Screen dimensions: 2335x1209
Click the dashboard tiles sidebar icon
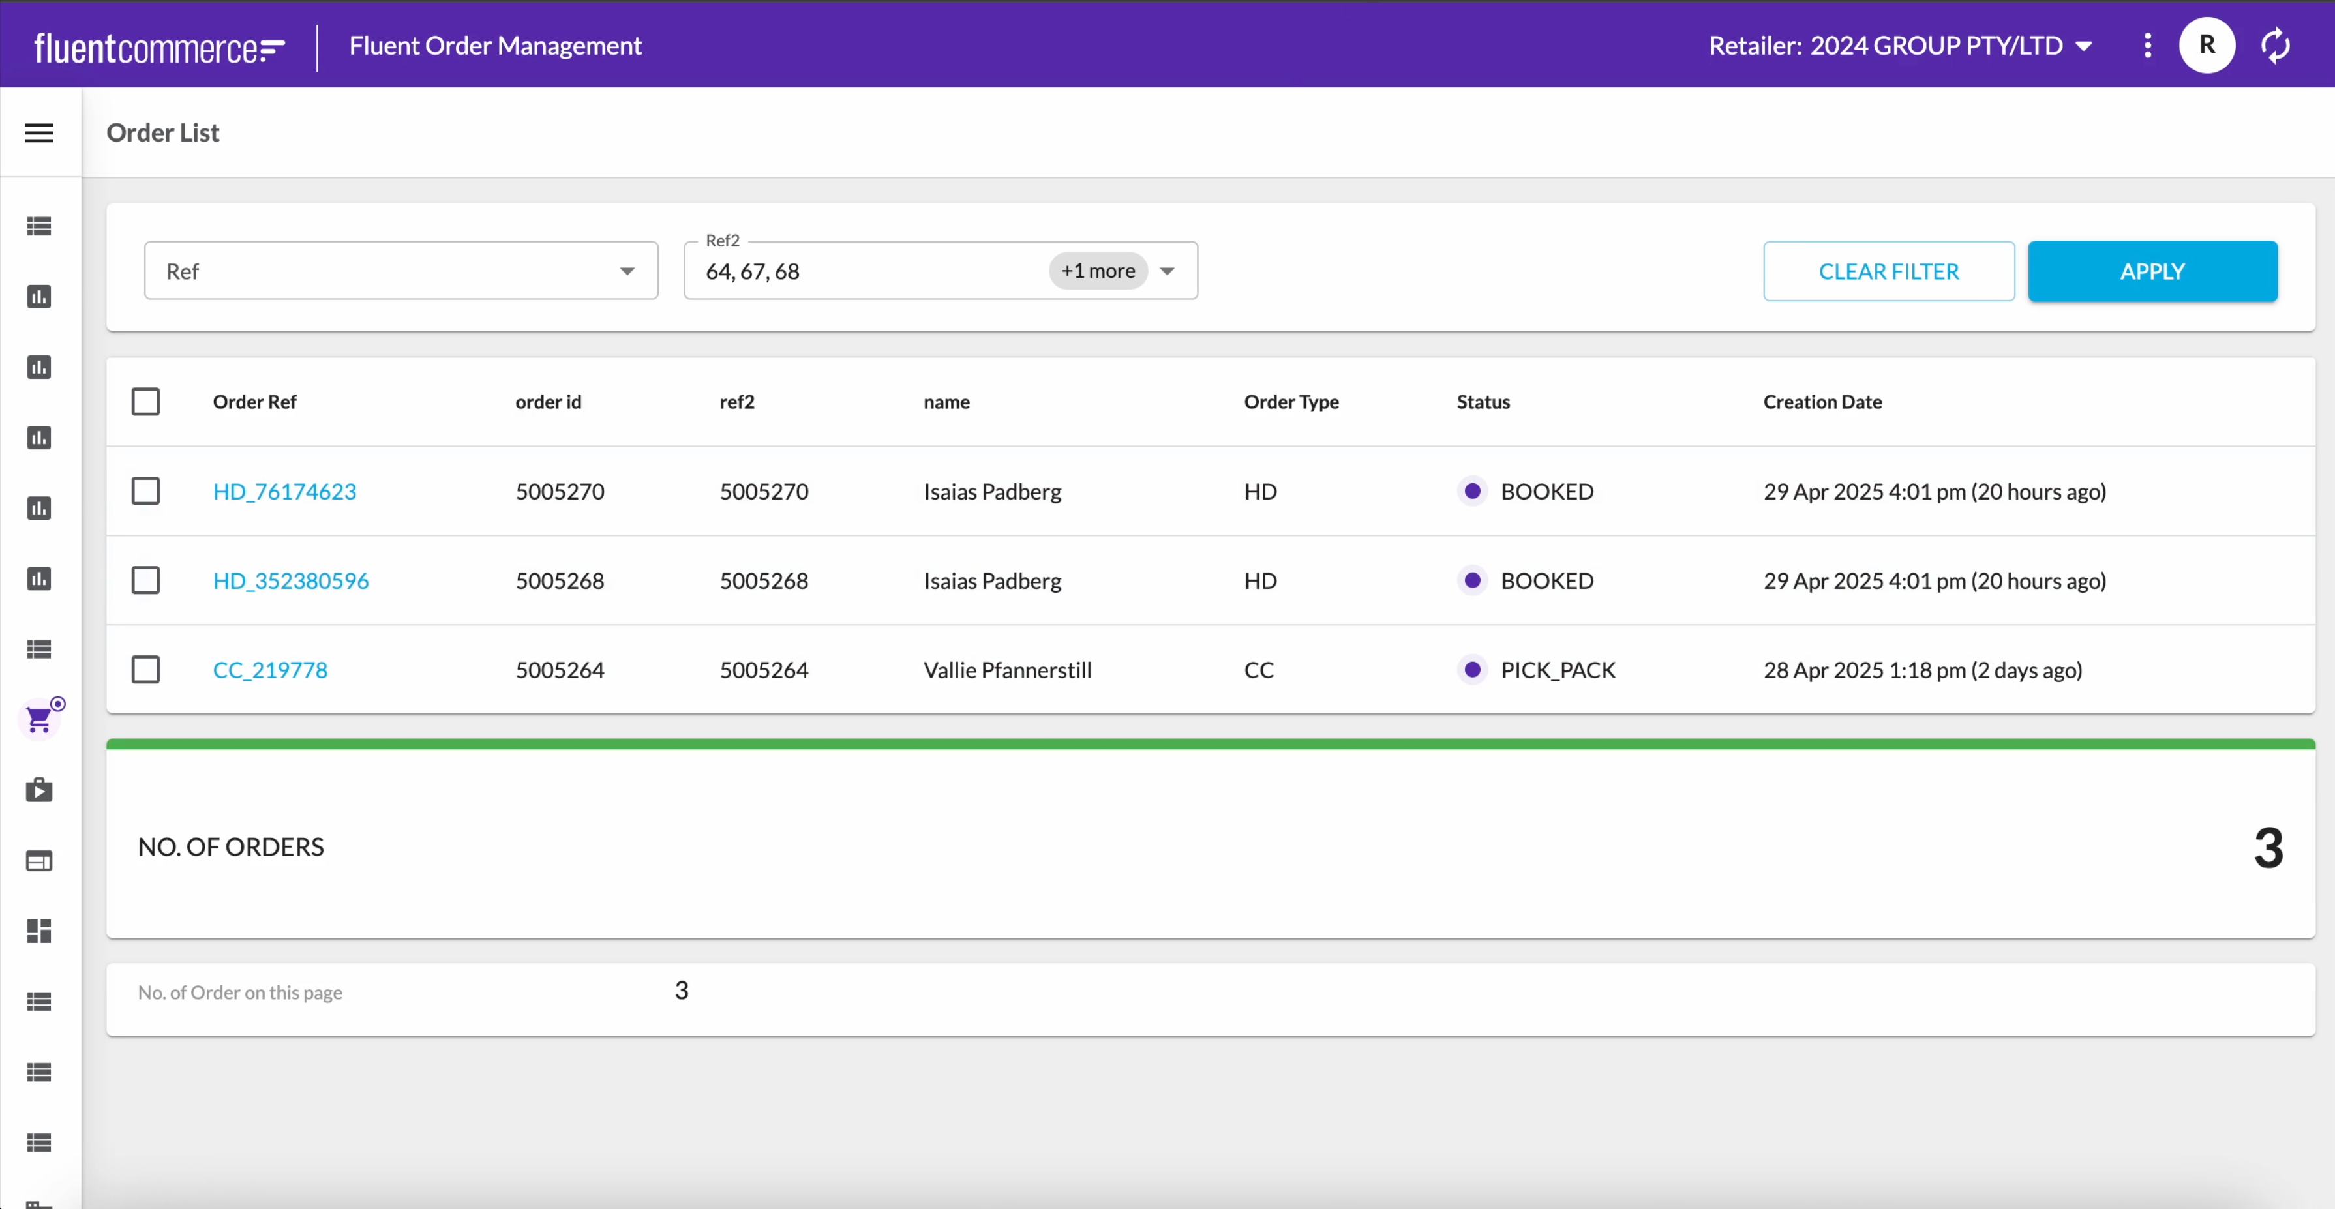(39, 931)
